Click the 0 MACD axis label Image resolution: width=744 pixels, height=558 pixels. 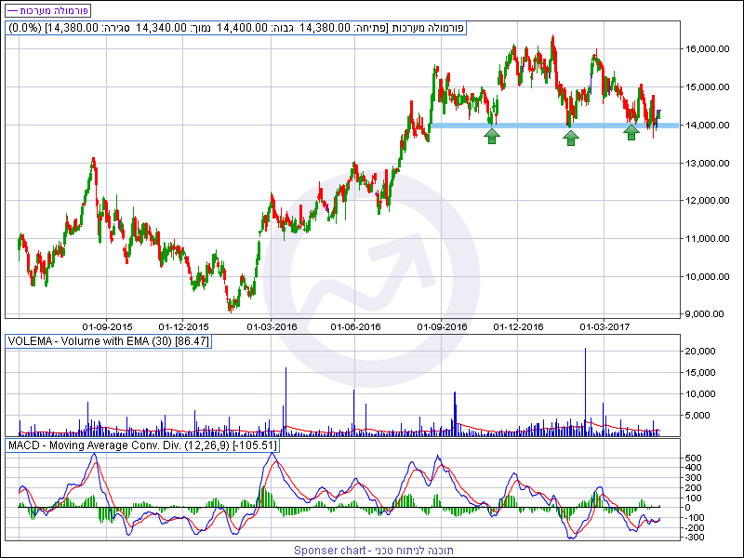[687, 508]
